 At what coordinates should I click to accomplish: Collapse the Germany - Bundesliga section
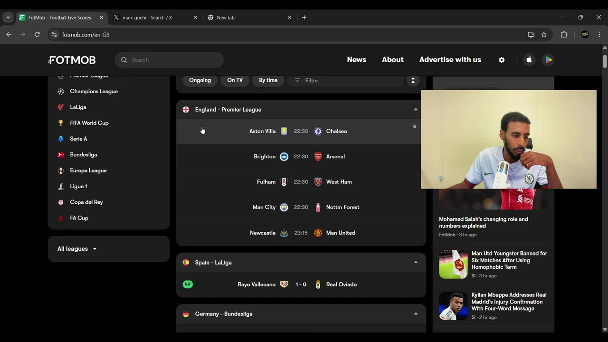click(416, 313)
